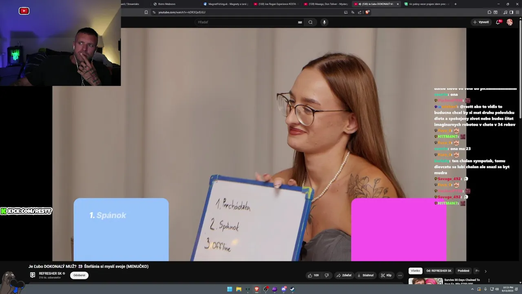
Task: Click the Stiahnuť download button
Action: tap(365, 275)
